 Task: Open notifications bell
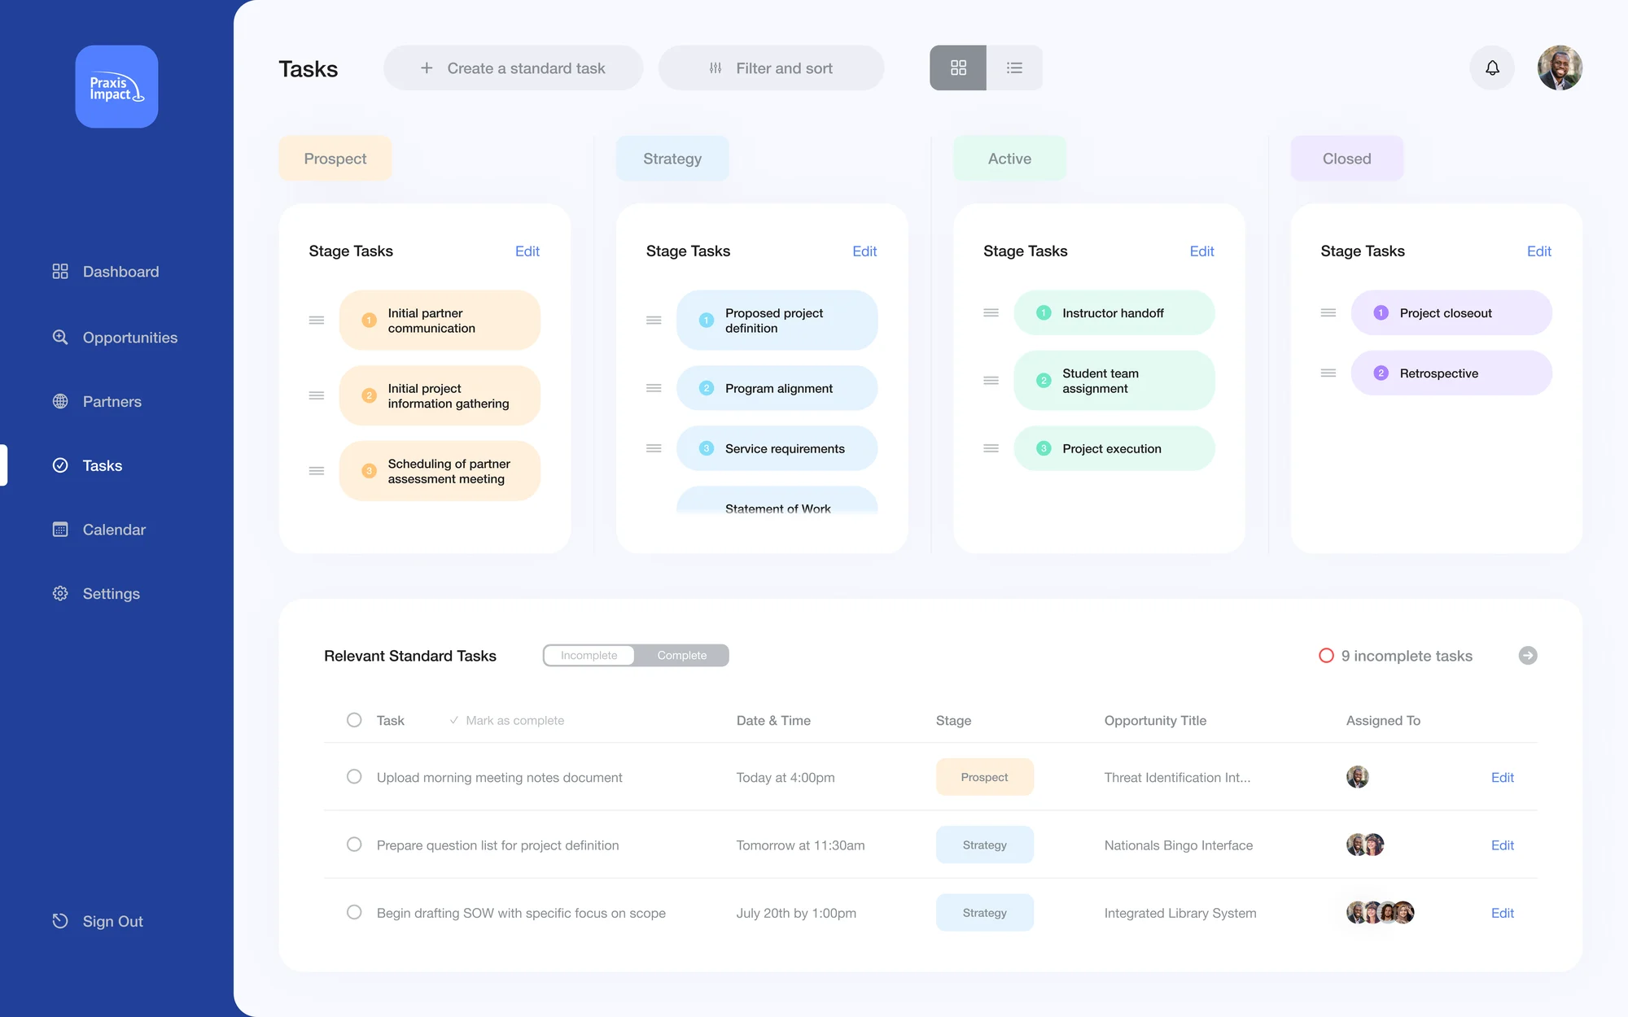1492,68
